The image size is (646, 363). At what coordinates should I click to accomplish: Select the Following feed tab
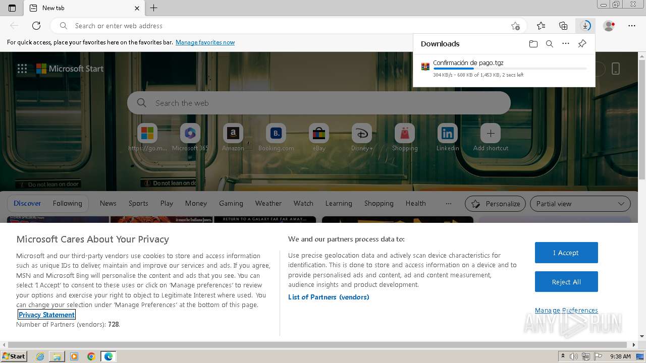[67, 203]
